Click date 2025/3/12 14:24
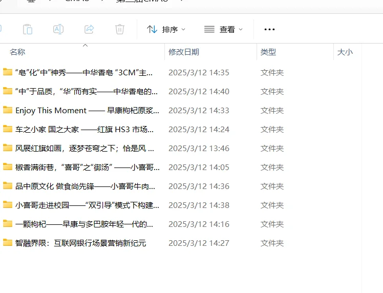Image resolution: width=383 pixels, height=293 pixels. (x=199, y=130)
